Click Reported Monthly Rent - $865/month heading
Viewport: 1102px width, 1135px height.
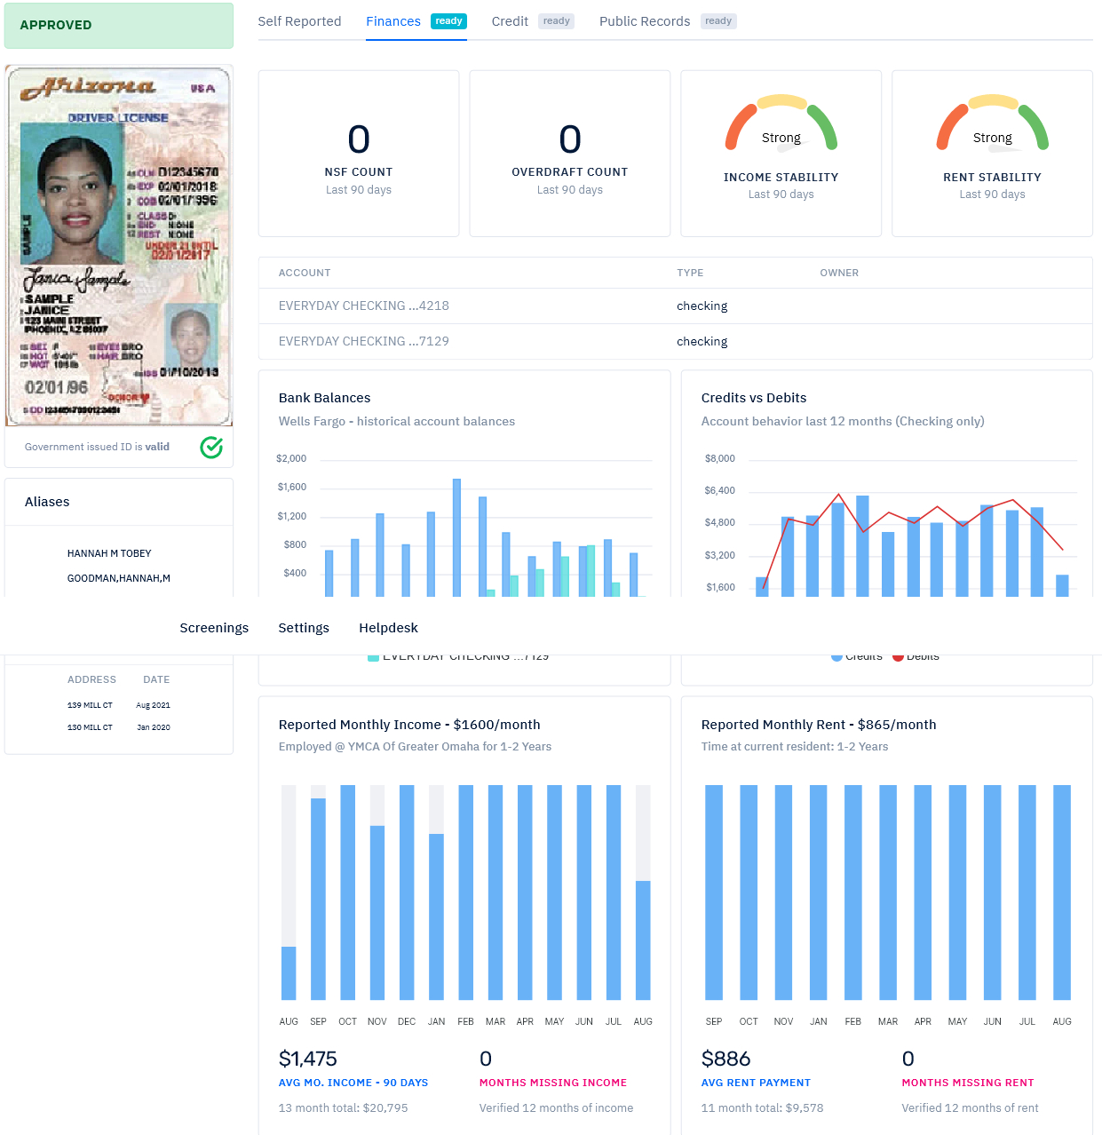tap(819, 725)
